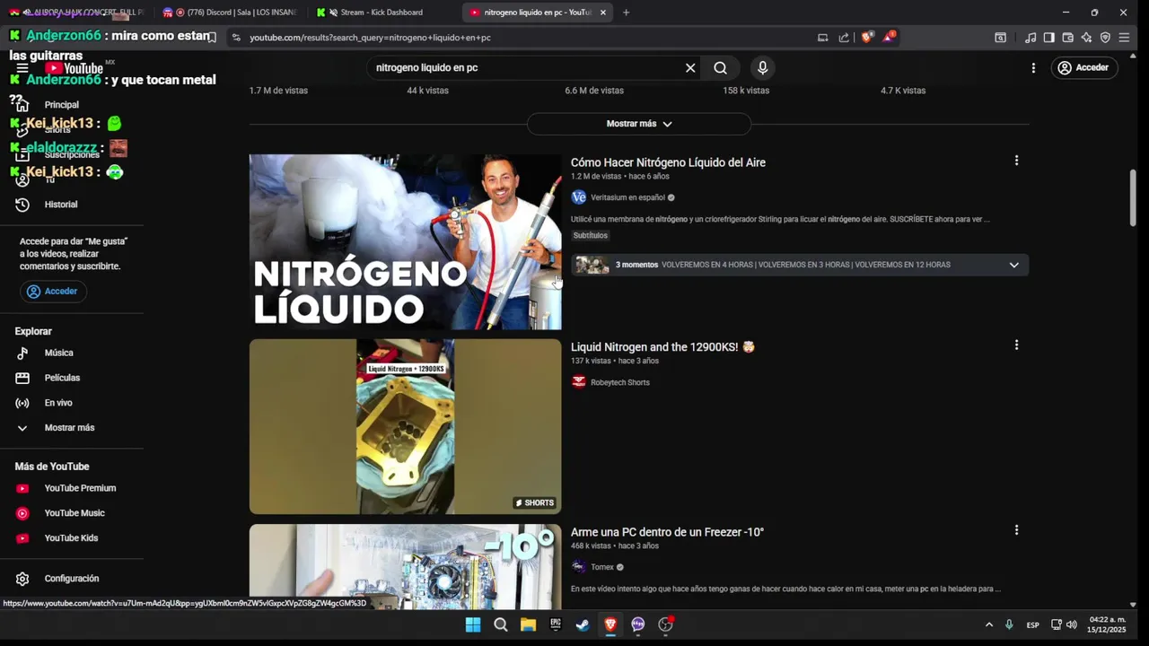Open Liquid Nitrogen and the 12900KS title

[662, 347]
